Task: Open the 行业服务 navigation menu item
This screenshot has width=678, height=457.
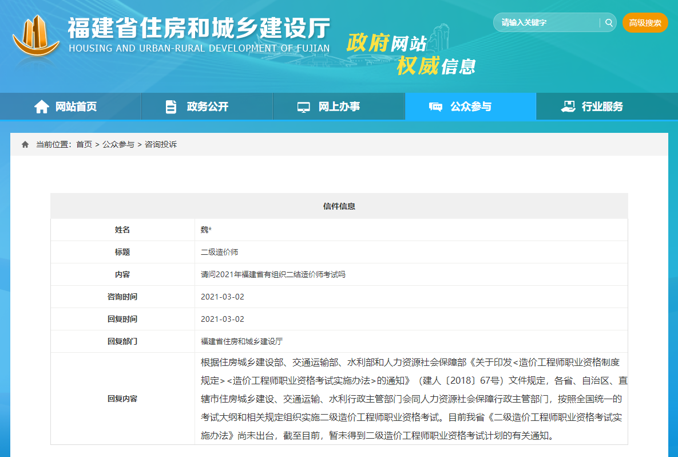Action: (602, 107)
